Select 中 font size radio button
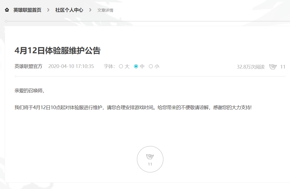The image size is (290, 189). [136, 66]
